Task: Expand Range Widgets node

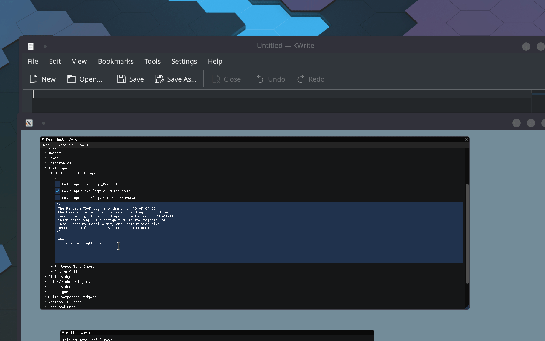Action: pos(45,287)
